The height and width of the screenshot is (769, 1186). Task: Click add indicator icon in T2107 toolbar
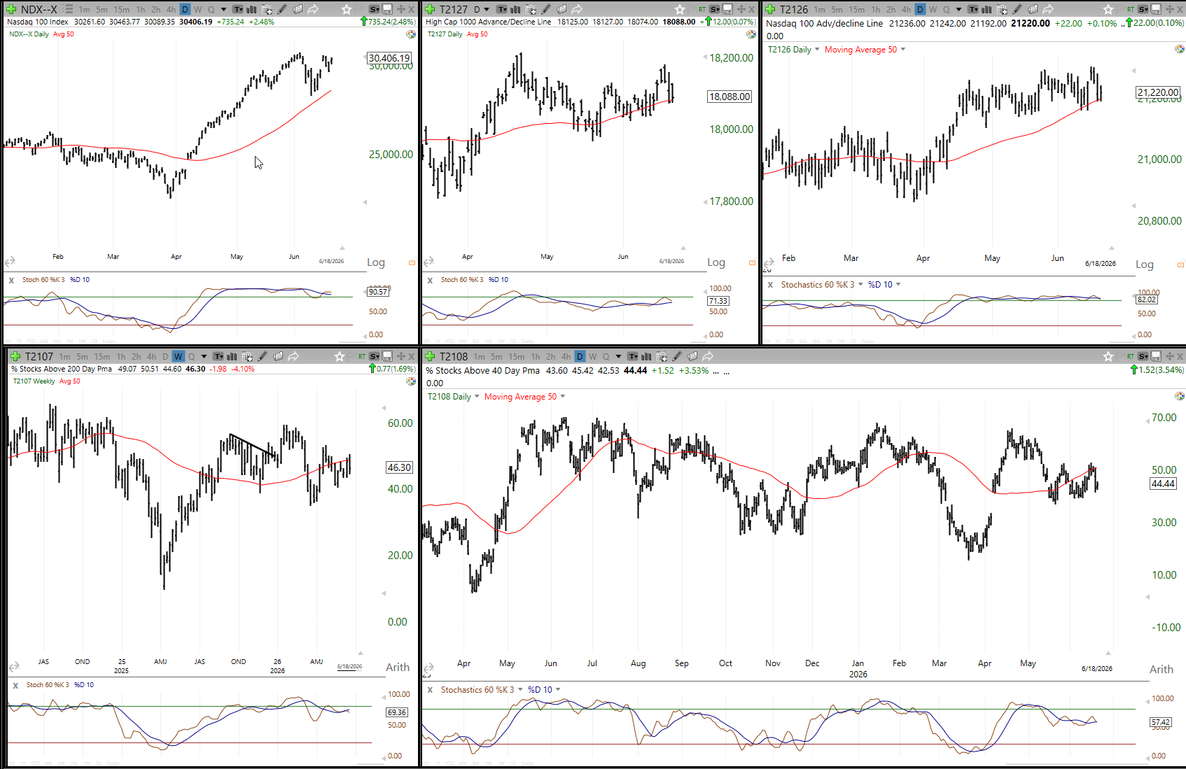coord(247,356)
